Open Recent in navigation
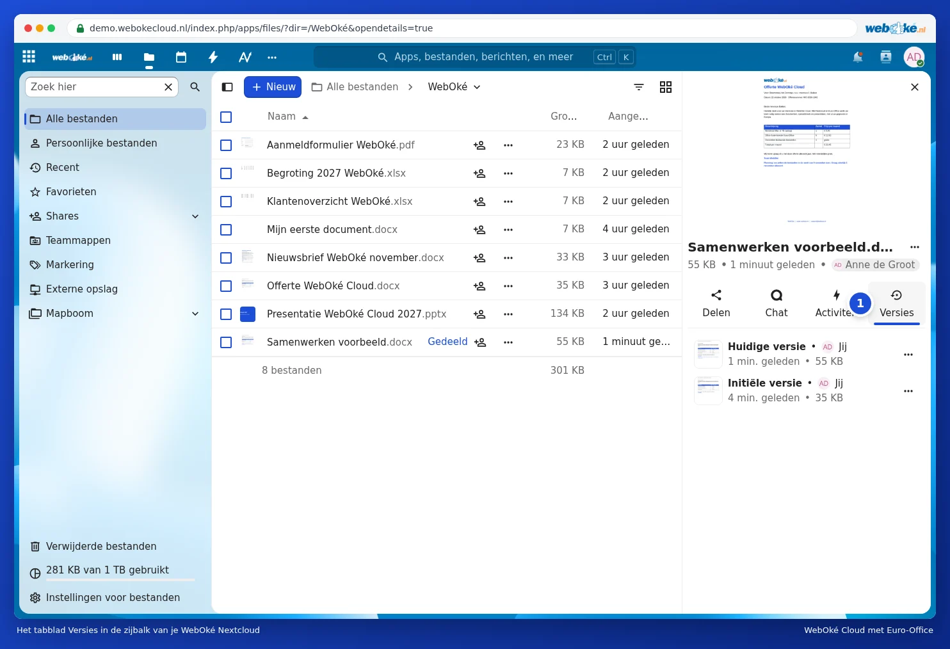The height and width of the screenshot is (649, 950). pyautogui.click(x=115, y=168)
